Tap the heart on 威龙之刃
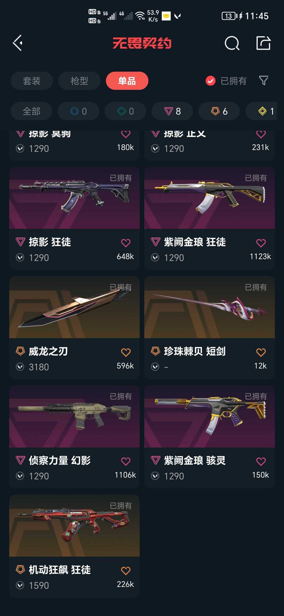Screen dimensions: 284x616 coord(126,352)
